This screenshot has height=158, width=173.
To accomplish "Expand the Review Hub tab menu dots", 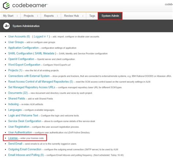I will click(x=83, y=16).
